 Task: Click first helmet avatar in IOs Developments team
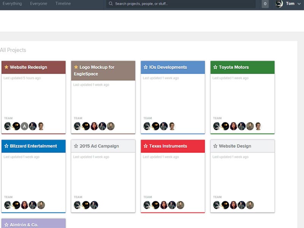point(147,126)
